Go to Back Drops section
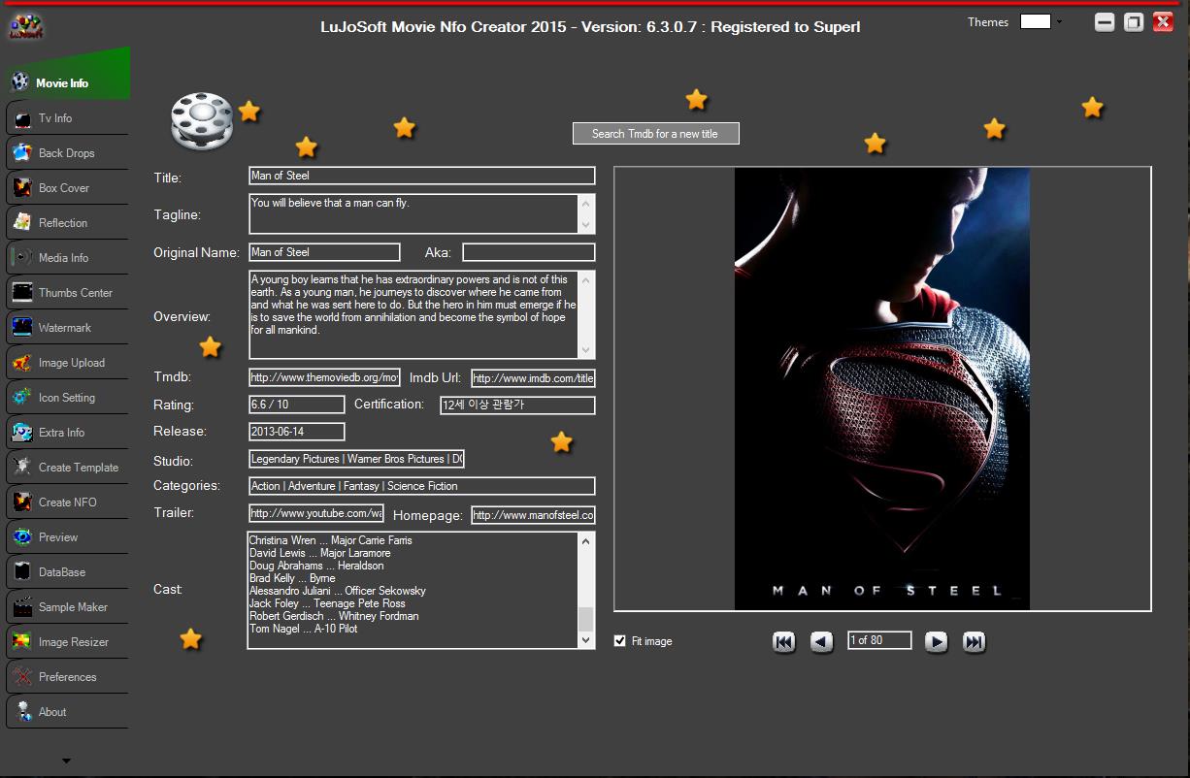 coord(67,153)
